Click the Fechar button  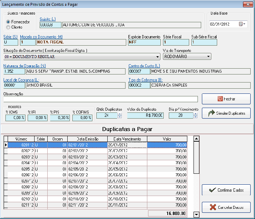pos(226,99)
